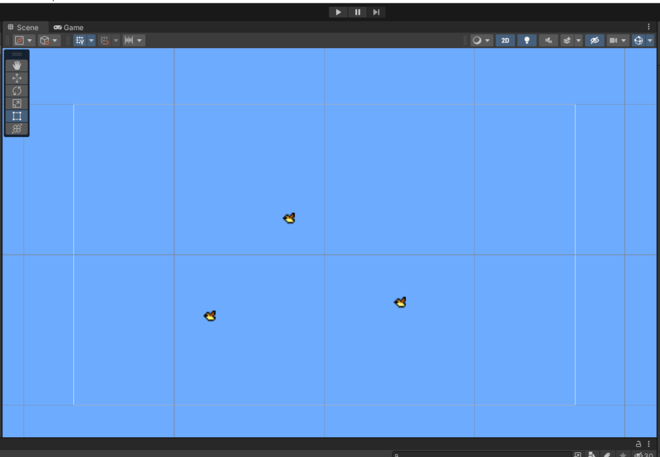The image size is (660, 457).
Task: Expand the gizmos options dropdown
Action: tap(650, 40)
